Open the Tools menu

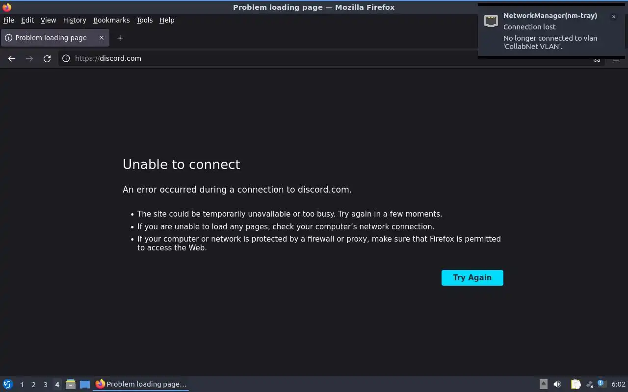[x=145, y=20]
